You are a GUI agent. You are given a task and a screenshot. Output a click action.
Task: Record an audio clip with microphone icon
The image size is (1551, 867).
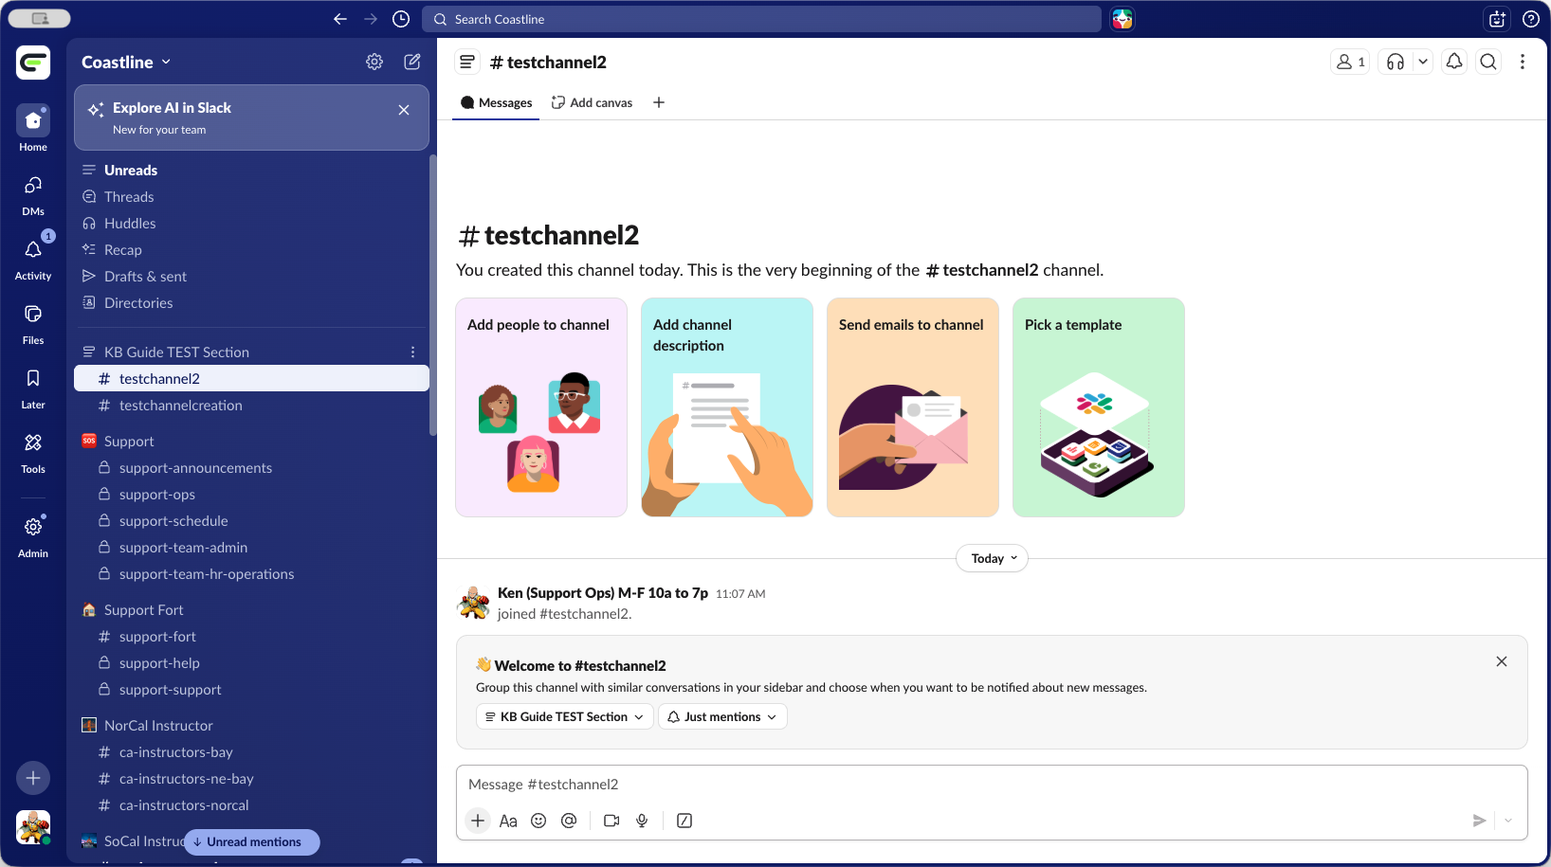pyautogui.click(x=642, y=821)
